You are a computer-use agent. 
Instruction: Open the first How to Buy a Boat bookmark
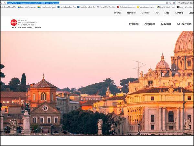67,7
